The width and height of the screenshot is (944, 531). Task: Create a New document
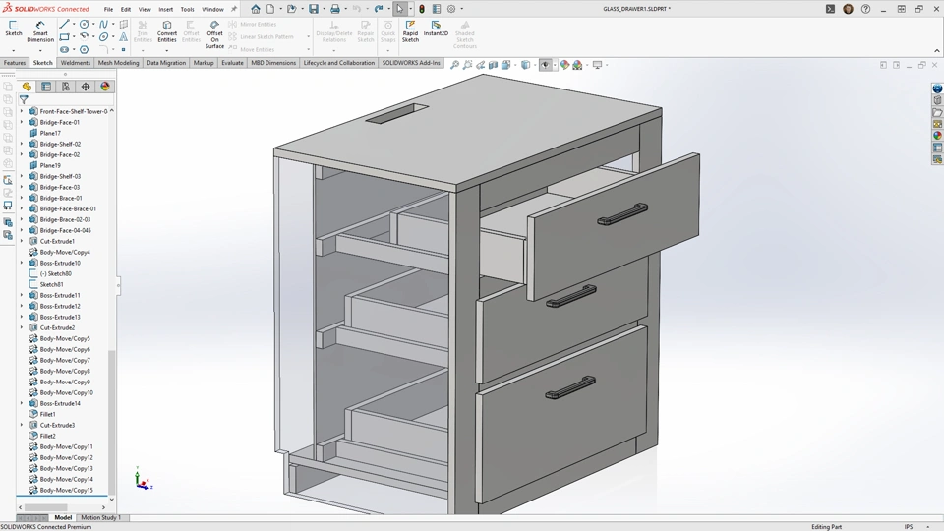[x=270, y=9]
